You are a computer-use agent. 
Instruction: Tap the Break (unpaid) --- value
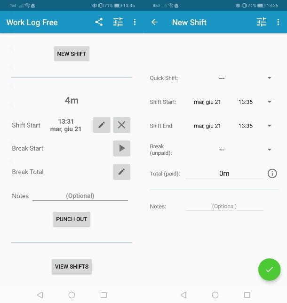(x=222, y=150)
